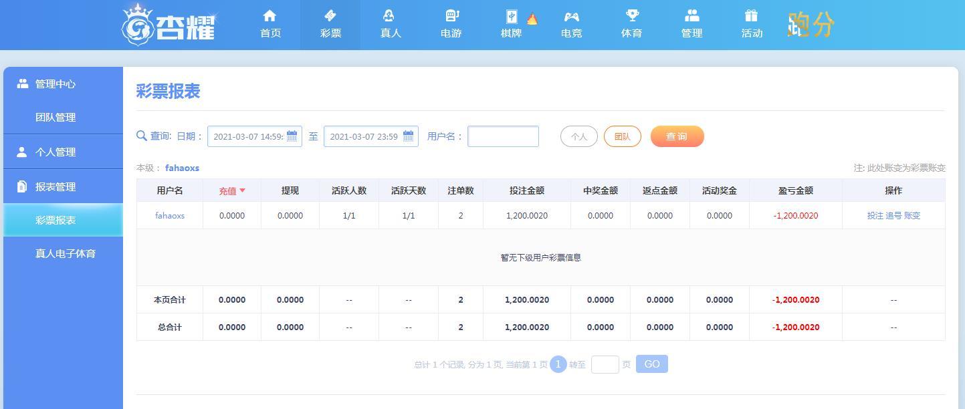Click the 跑分 golden banner
Screen dimensions: 965x409
[811, 25]
